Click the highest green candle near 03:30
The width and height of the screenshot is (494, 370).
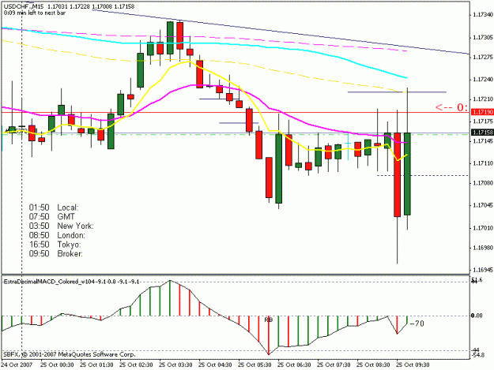pos(170,38)
